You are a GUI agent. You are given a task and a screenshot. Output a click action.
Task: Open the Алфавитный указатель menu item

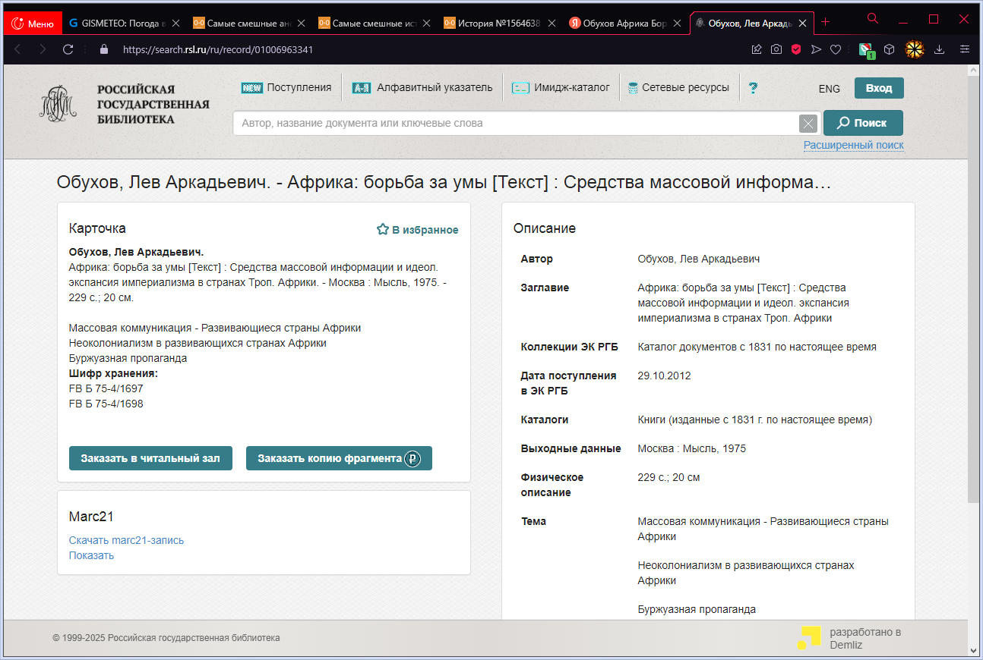point(422,88)
